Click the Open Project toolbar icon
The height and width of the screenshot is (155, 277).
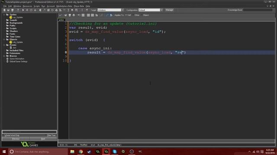click(8, 10)
